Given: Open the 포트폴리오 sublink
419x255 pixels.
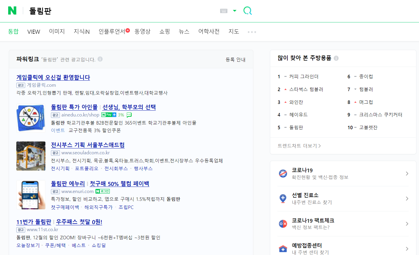Looking at the screenshot, I should pos(87,169).
